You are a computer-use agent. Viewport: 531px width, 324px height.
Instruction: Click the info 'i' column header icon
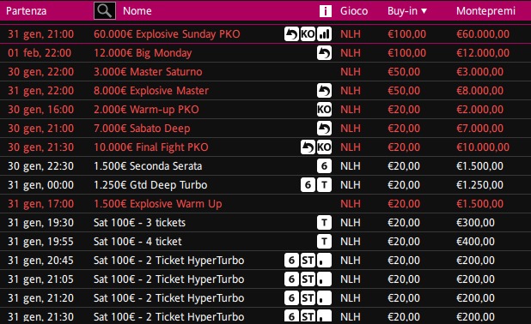pyautogui.click(x=326, y=11)
